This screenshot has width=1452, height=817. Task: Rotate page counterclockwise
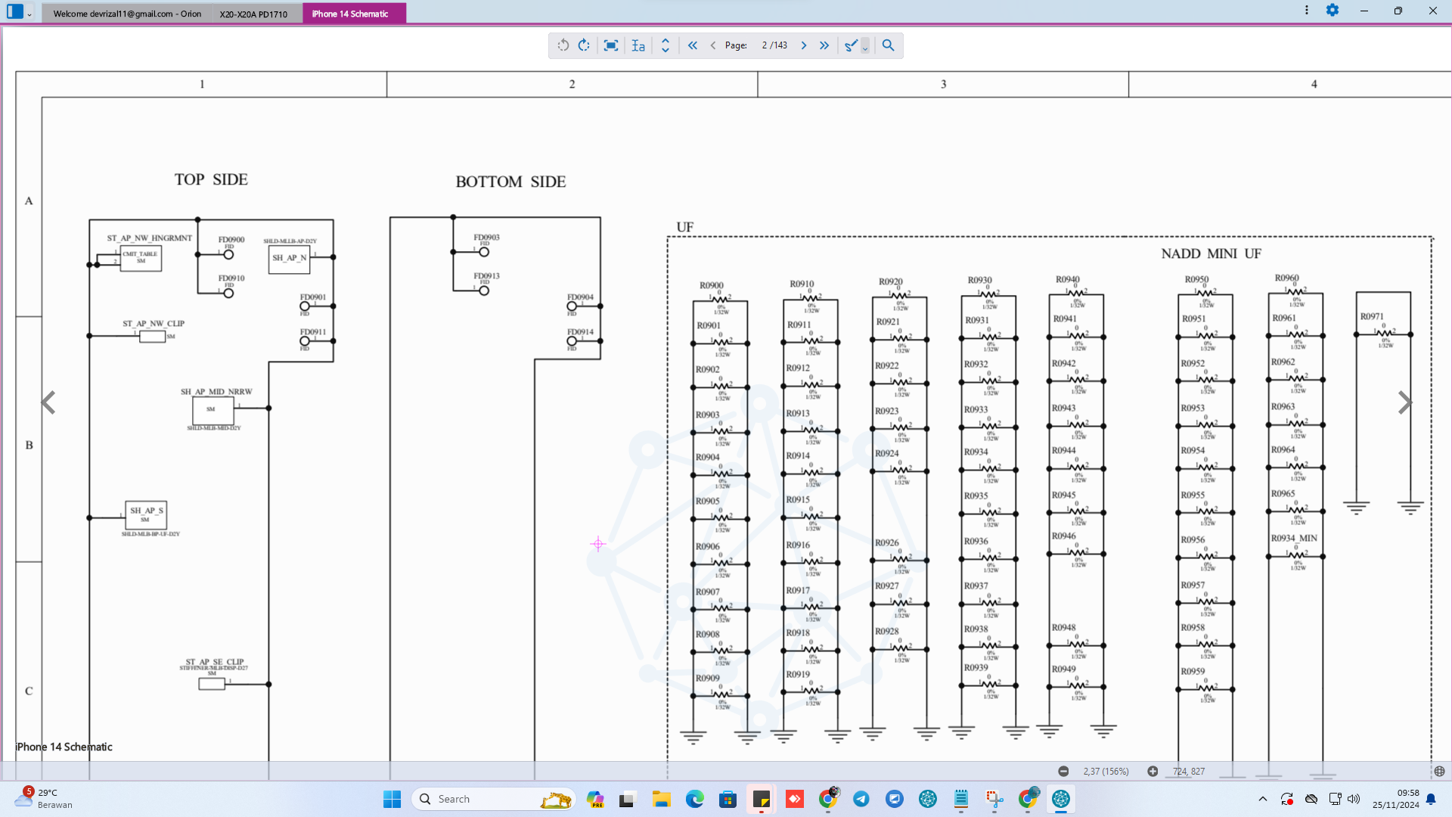click(563, 45)
